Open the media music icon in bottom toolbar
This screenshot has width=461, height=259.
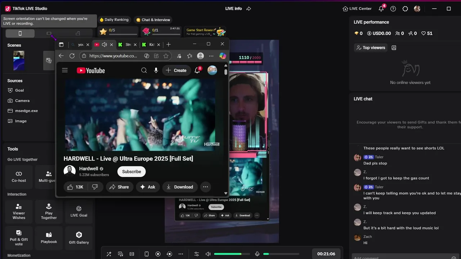pos(120,254)
